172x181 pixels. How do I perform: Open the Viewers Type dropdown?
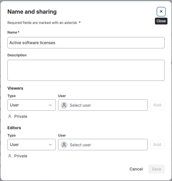pos(32,105)
